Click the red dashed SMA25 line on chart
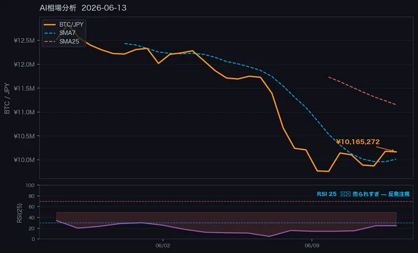The image size is (418, 253). [362, 91]
